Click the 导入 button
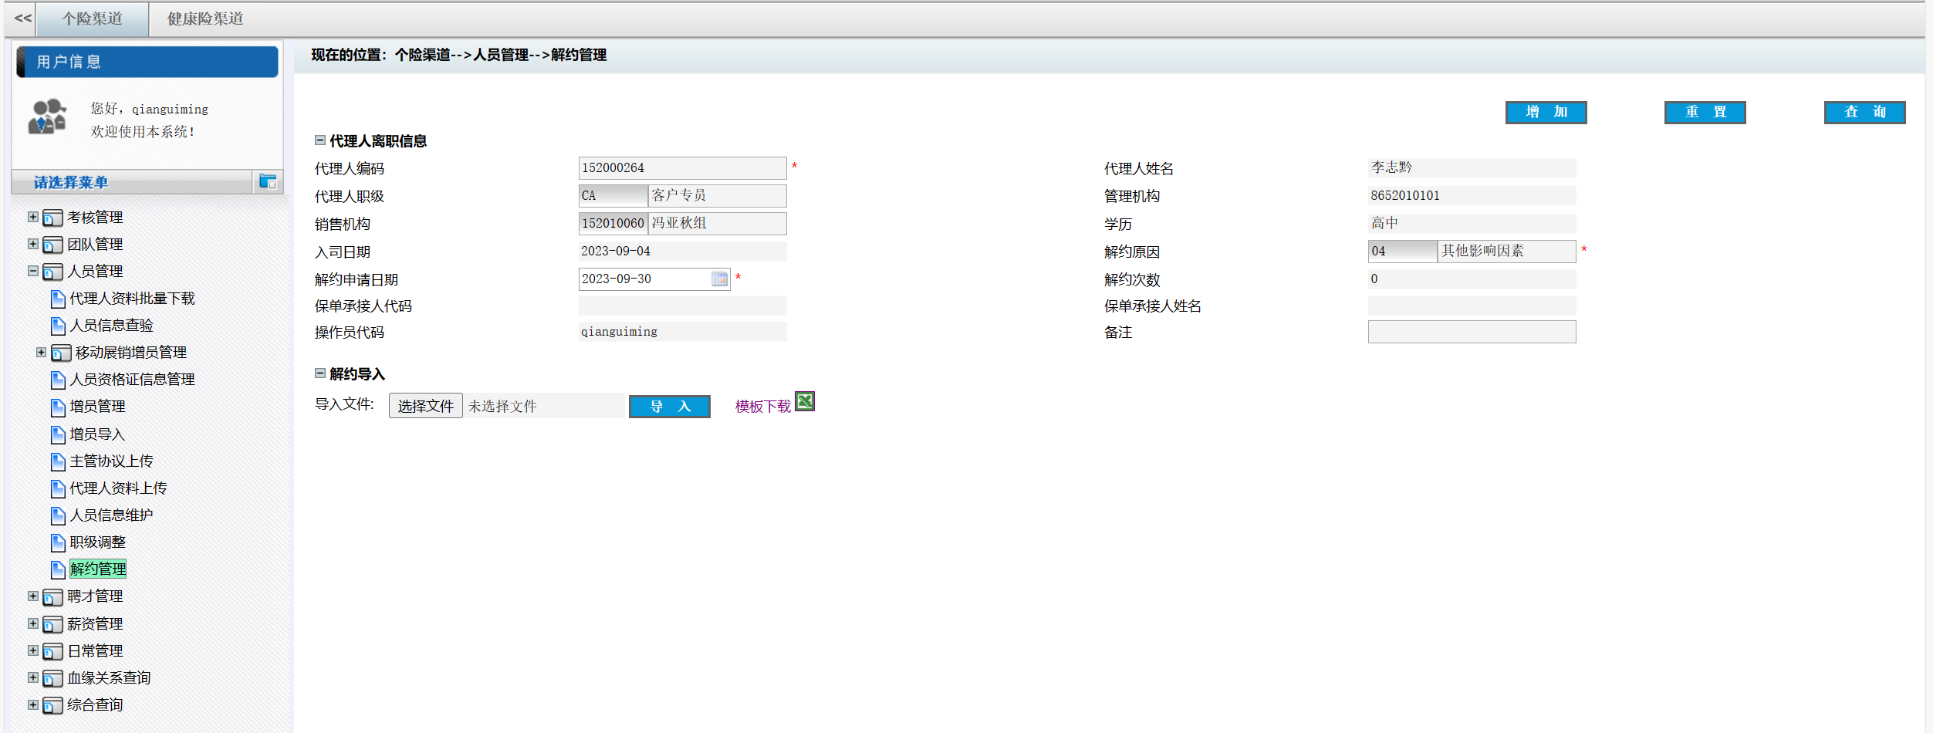The height and width of the screenshot is (733, 1933). tap(670, 407)
